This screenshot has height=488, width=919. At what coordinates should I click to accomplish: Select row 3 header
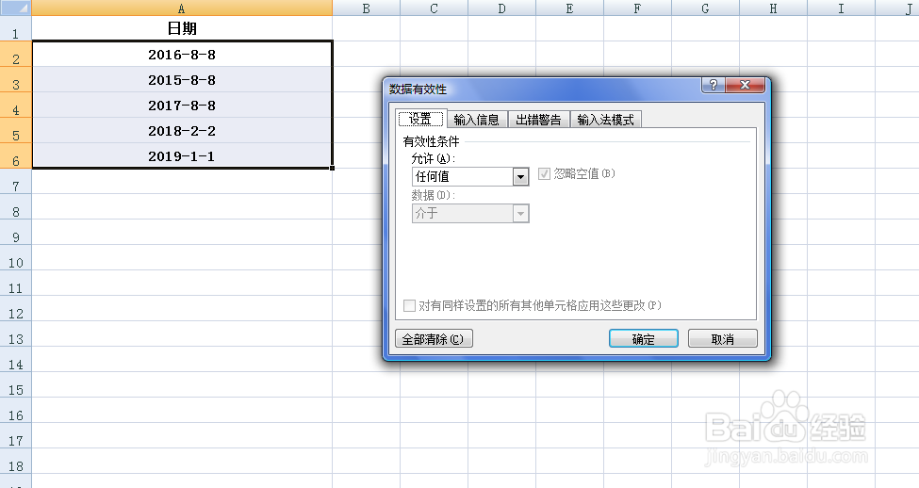point(15,80)
